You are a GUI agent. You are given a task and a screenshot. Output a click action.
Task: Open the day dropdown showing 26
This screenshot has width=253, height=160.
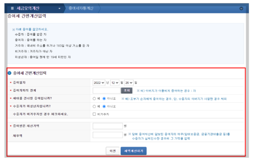tap(129, 83)
